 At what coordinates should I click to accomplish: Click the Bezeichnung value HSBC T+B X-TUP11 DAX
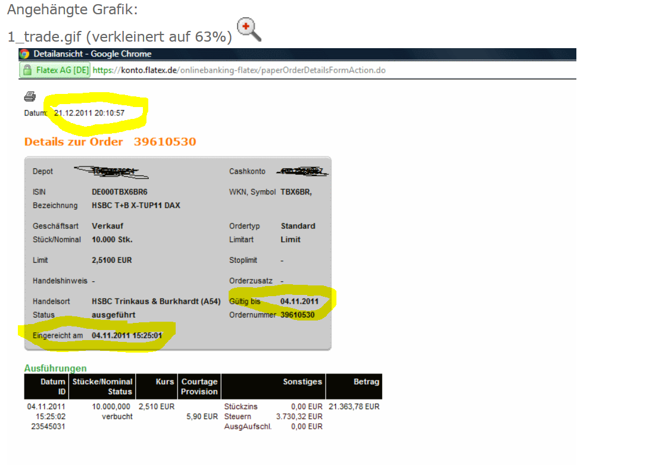[136, 206]
